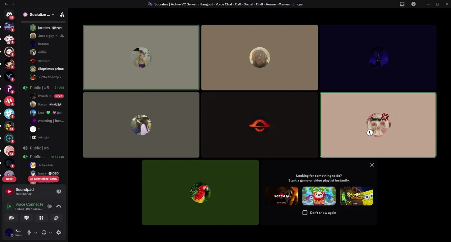The height and width of the screenshot is (242, 451).
Task: Share your screen button in voice panel
Action: coord(26,218)
